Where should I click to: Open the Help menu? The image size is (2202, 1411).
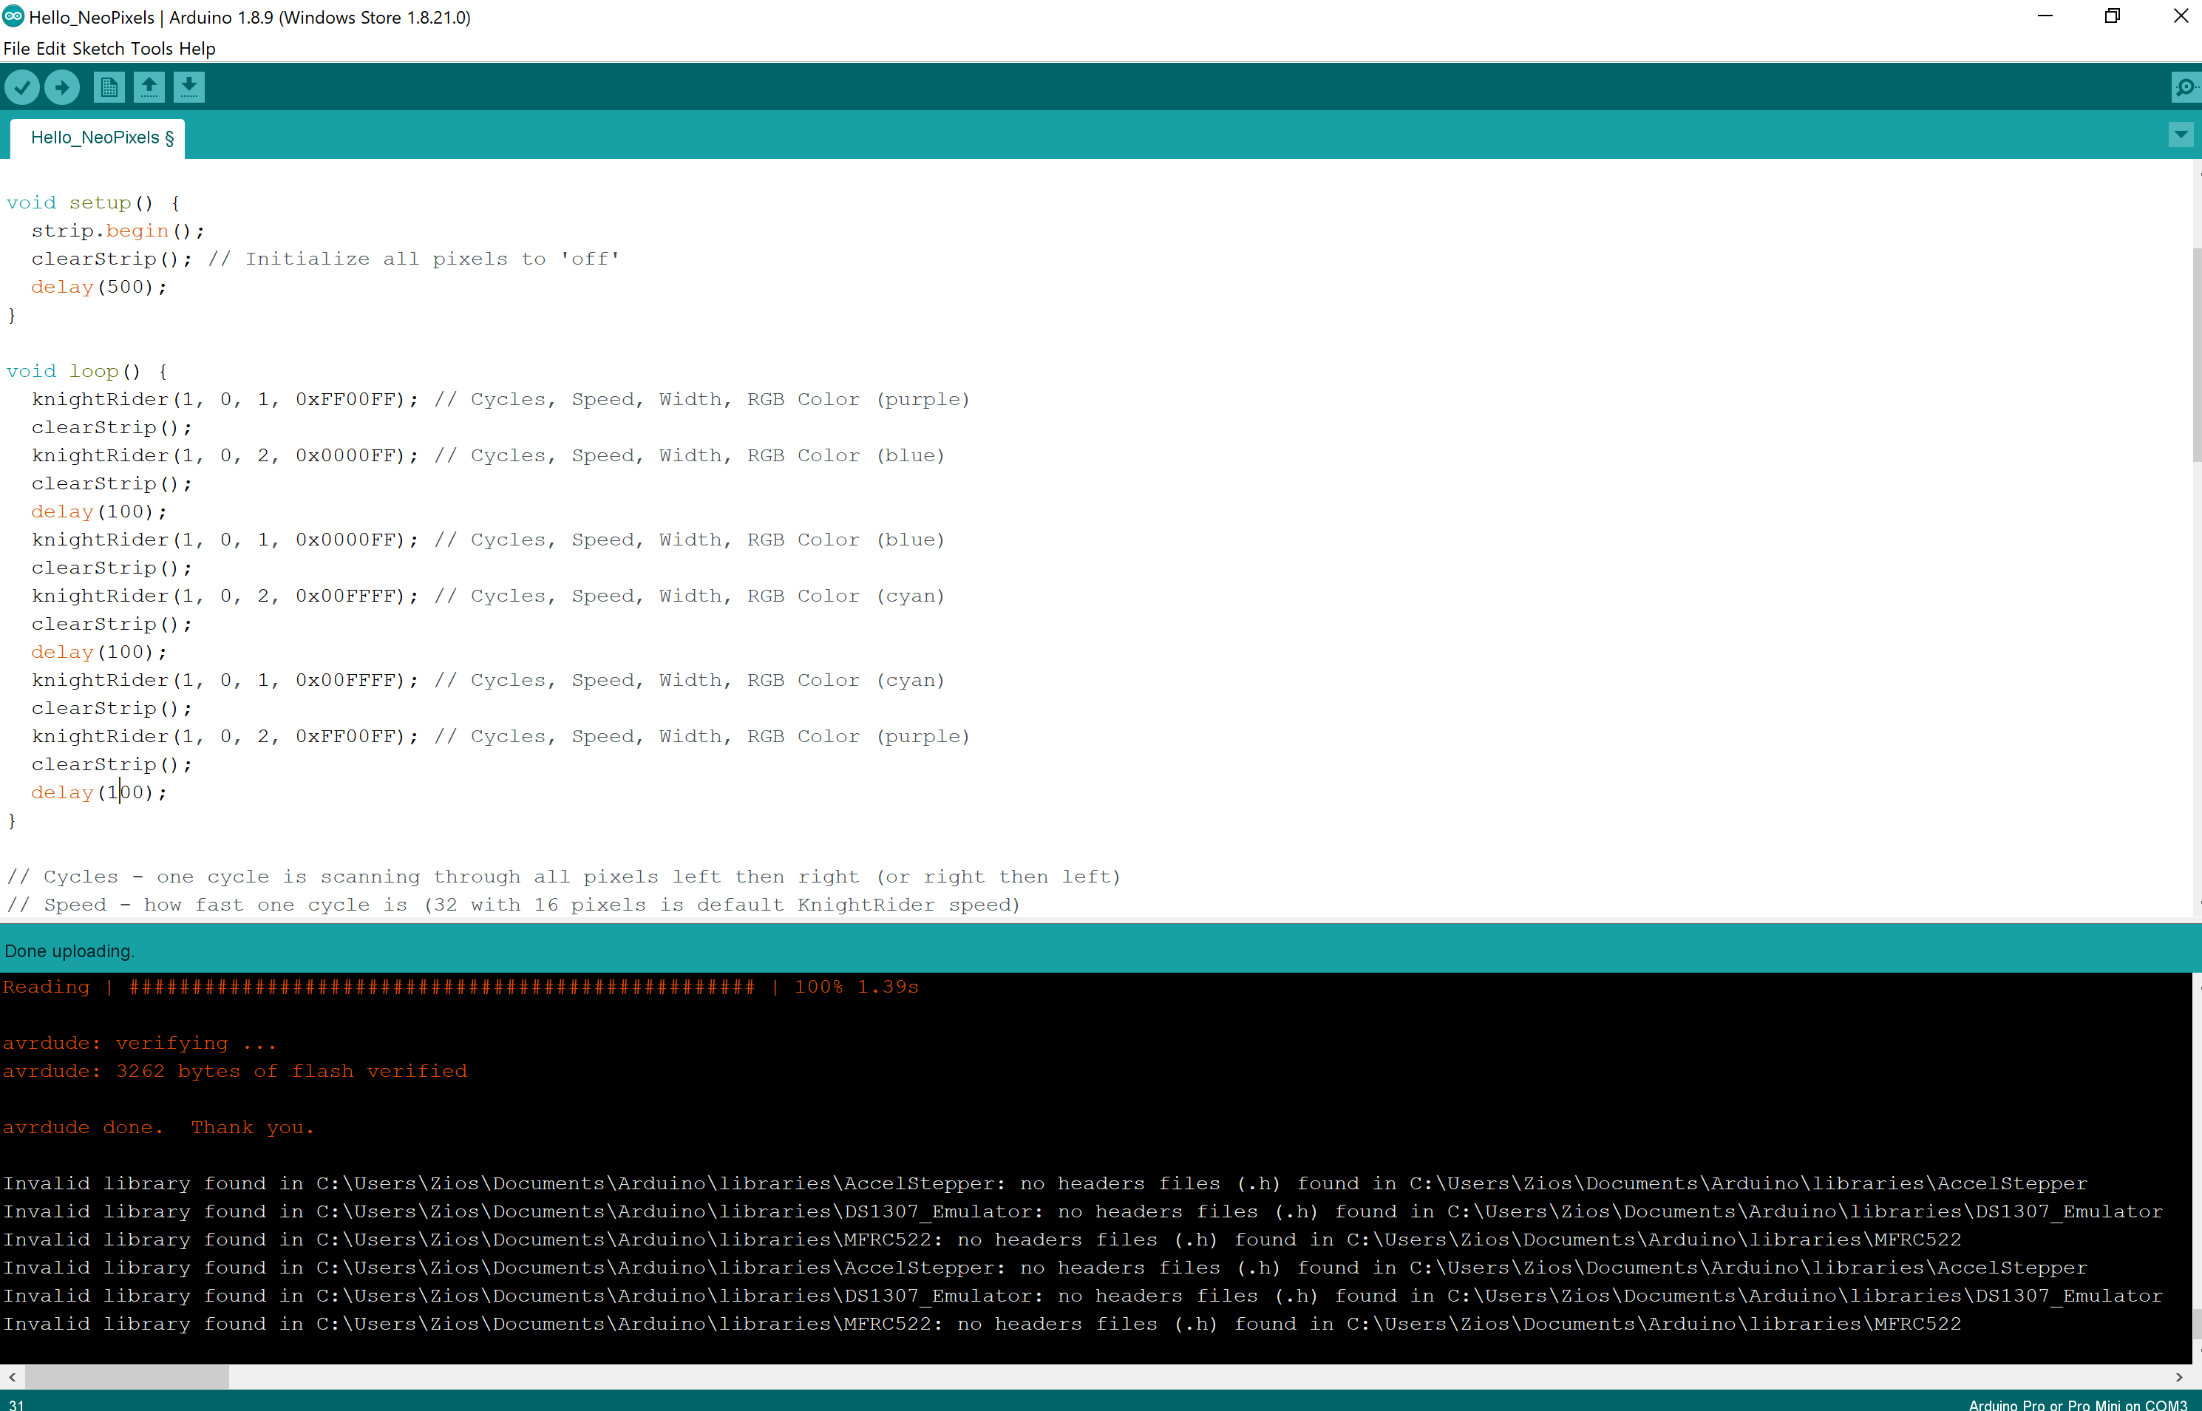[x=197, y=49]
